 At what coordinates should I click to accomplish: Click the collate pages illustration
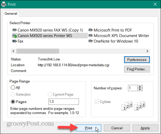point(133,106)
